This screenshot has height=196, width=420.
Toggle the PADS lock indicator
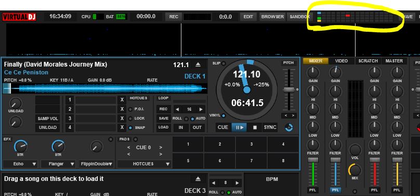(x=135, y=139)
